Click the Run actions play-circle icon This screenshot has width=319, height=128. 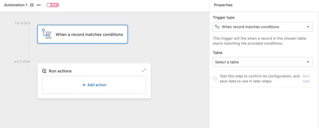44,71
